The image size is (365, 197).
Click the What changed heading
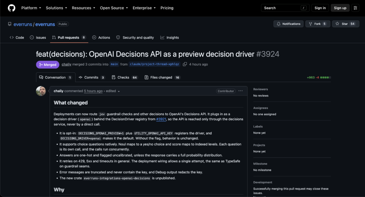click(x=71, y=103)
